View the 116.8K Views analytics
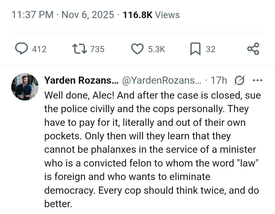This screenshot has width=275, height=214. [151, 15]
